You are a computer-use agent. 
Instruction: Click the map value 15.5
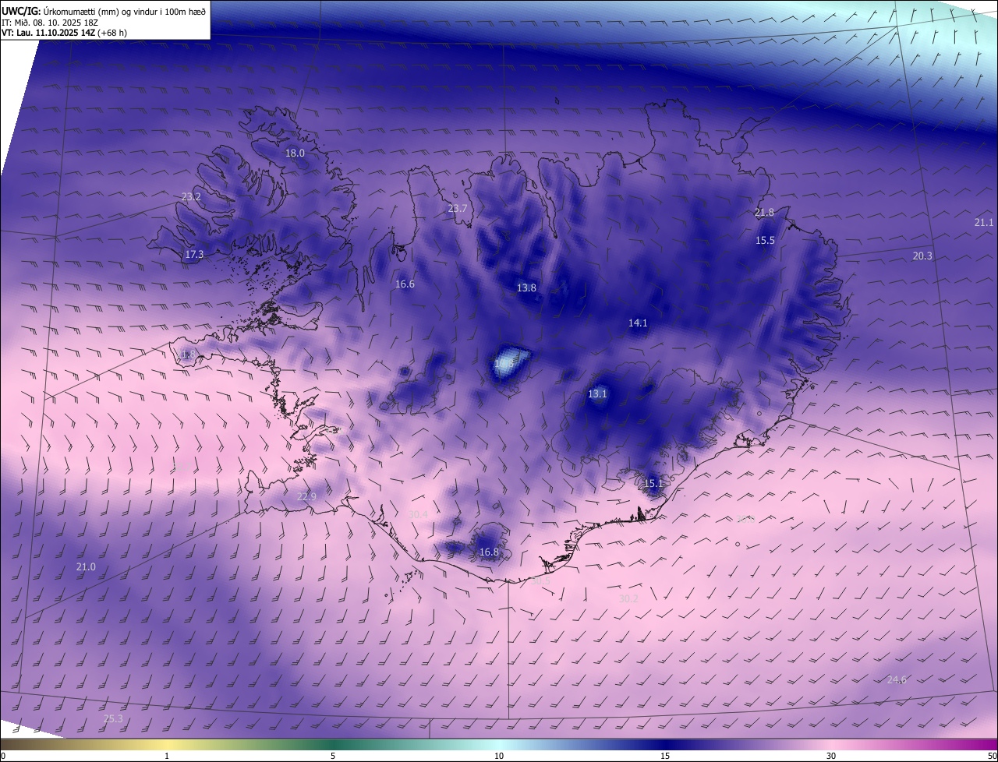765,241
